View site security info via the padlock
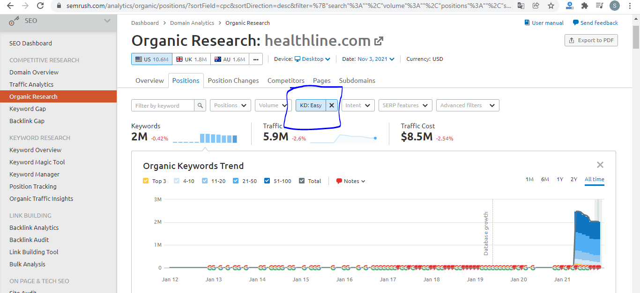Screen dimensions: 640x293 pos(58,6)
